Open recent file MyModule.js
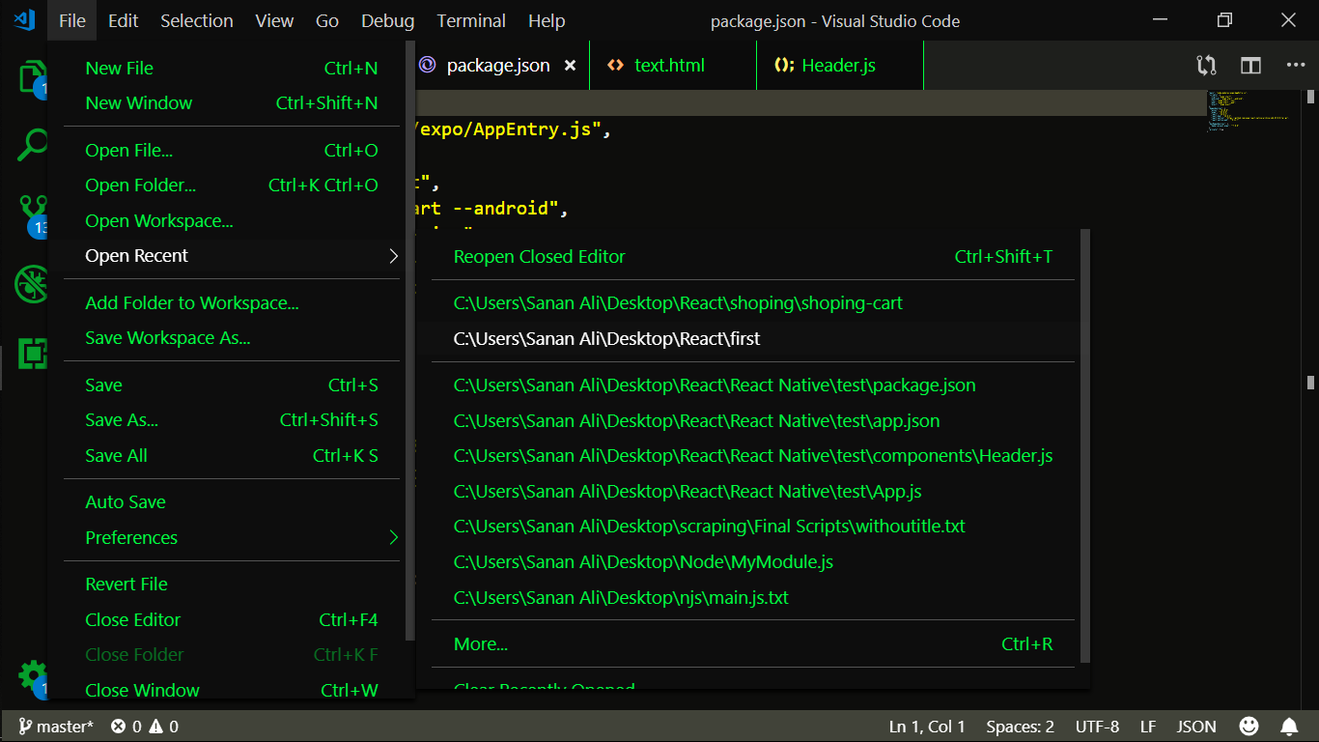 [753, 562]
